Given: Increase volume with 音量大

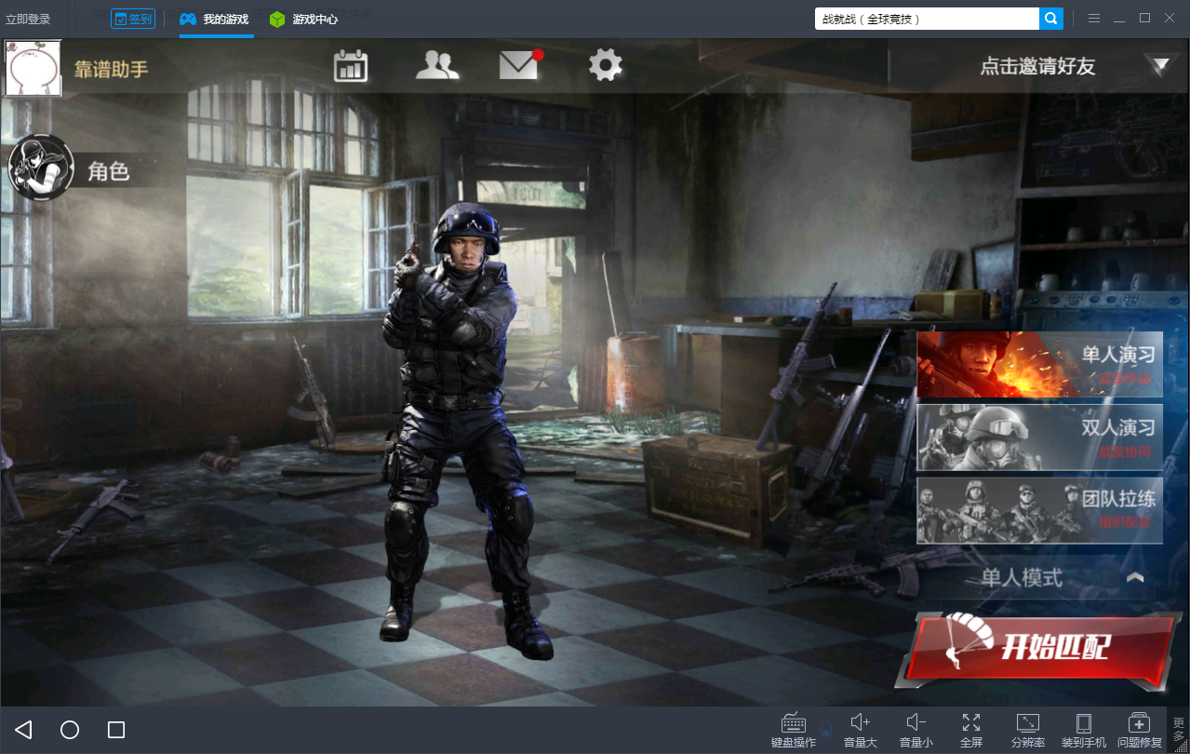Looking at the screenshot, I should point(861,731).
